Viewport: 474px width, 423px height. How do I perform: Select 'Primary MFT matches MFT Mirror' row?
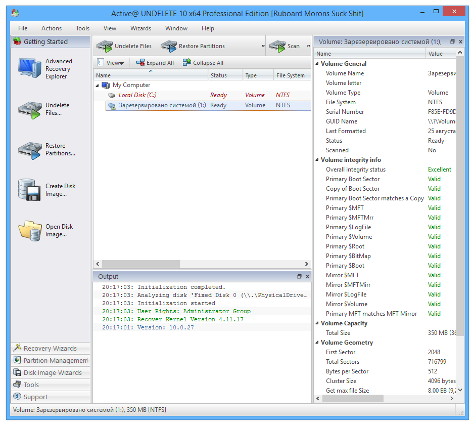click(385, 313)
